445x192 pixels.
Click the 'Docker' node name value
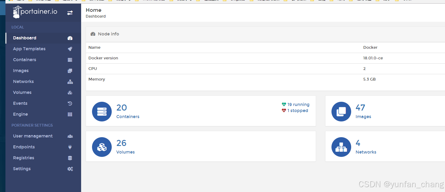click(x=370, y=47)
